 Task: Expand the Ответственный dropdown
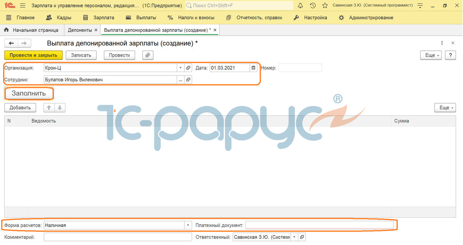(294, 237)
